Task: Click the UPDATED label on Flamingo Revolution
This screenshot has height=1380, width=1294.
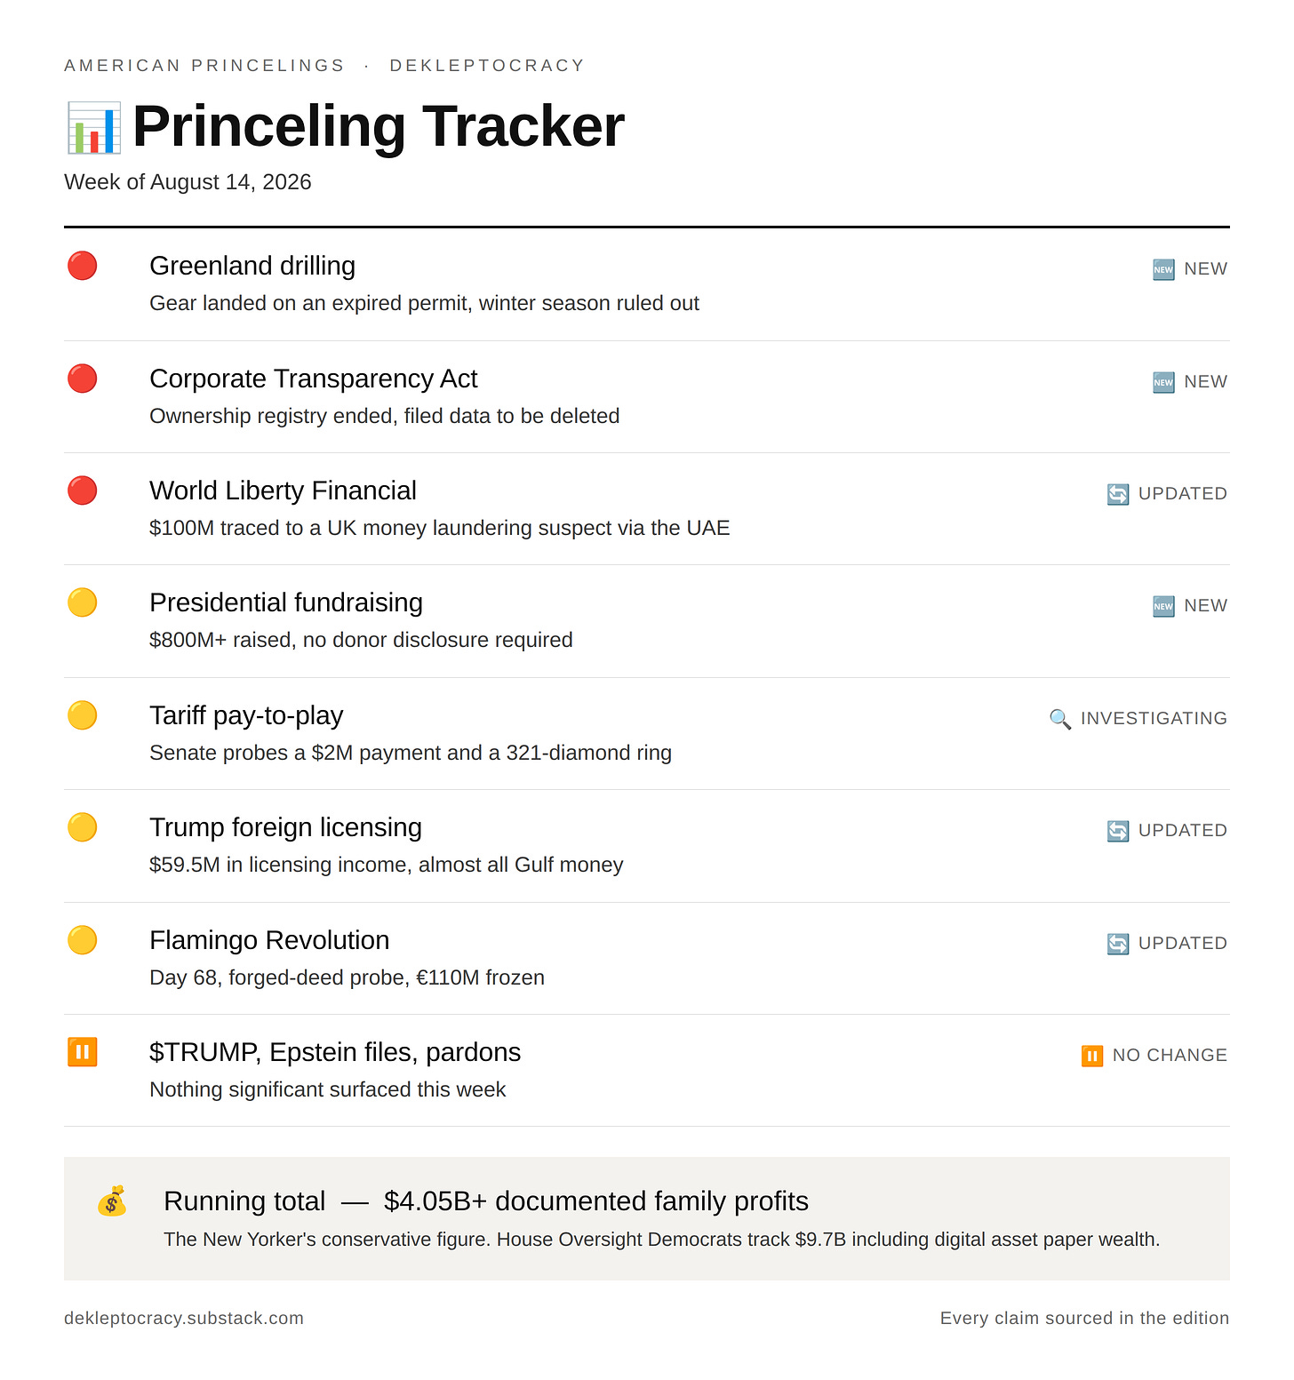Action: coord(1183,943)
